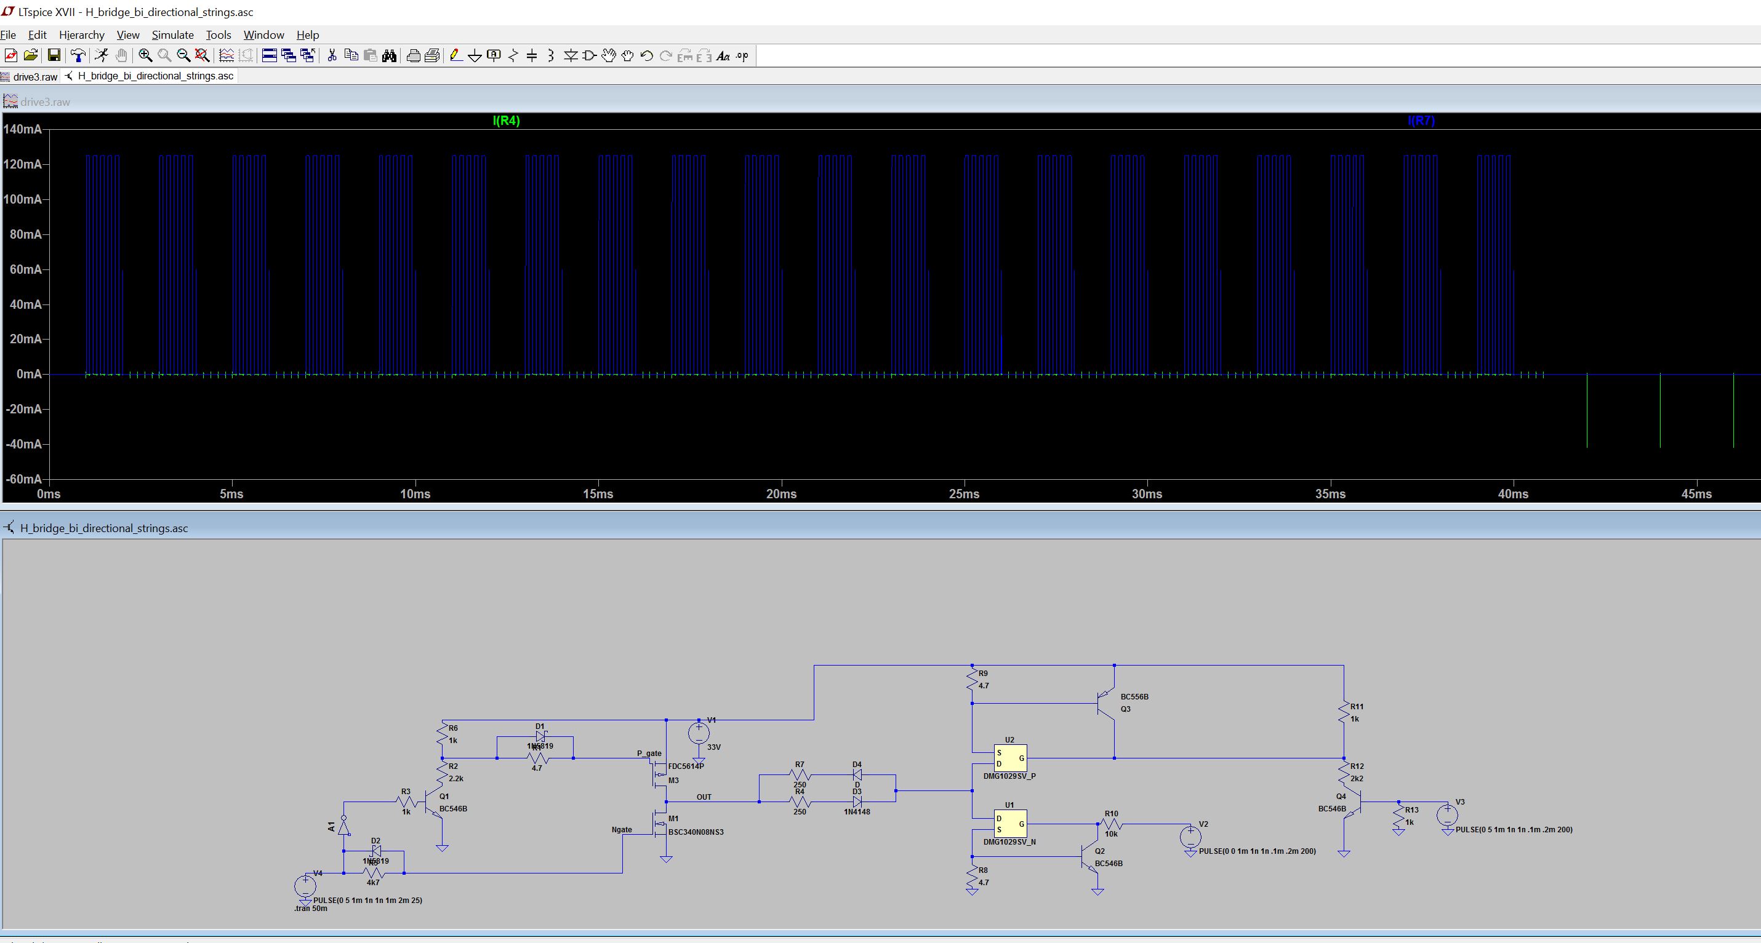The height and width of the screenshot is (943, 1761).
Task: Tile windows horizontally
Action: (270, 56)
